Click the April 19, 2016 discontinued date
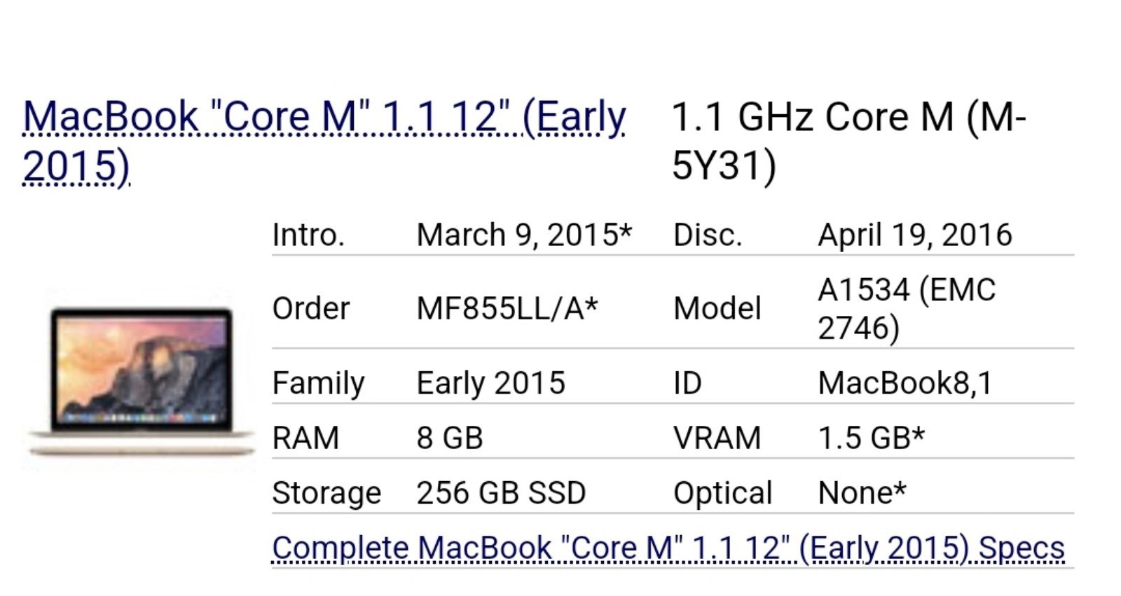This screenshot has width=1121, height=596. click(x=915, y=235)
